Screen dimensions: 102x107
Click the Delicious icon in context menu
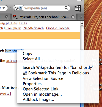[x=25, y=73]
